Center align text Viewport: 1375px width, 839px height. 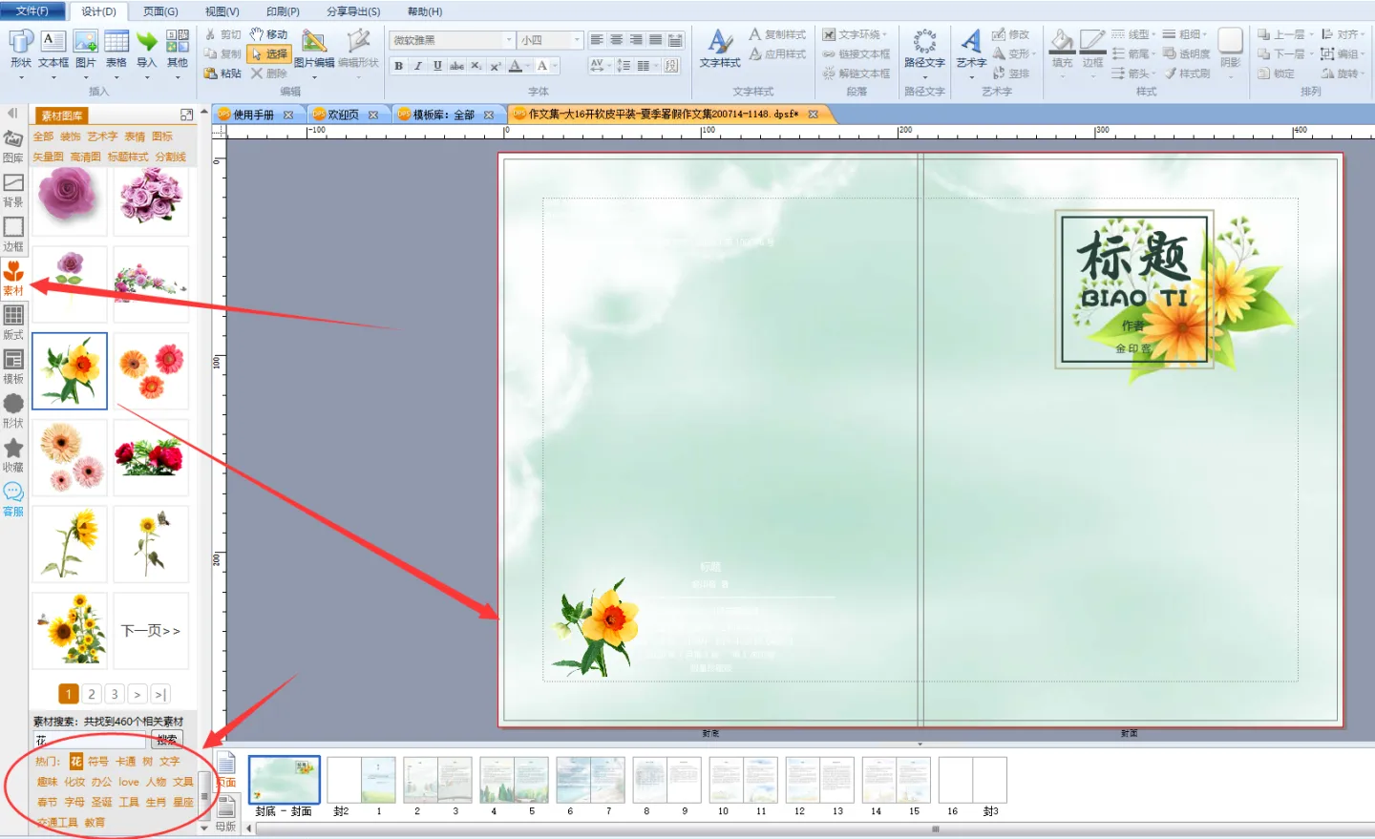click(x=616, y=40)
